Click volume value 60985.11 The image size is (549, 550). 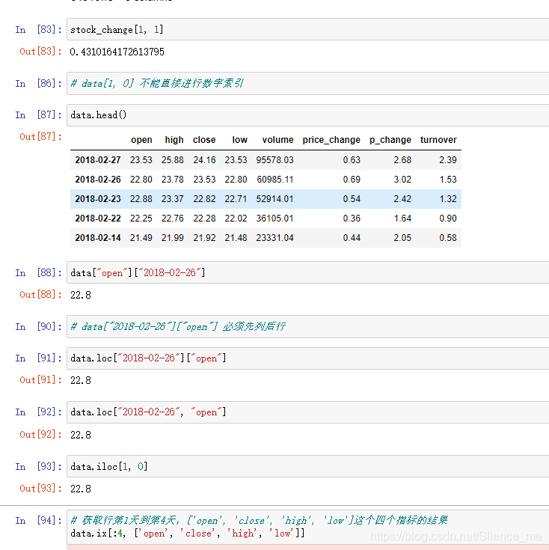click(274, 180)
